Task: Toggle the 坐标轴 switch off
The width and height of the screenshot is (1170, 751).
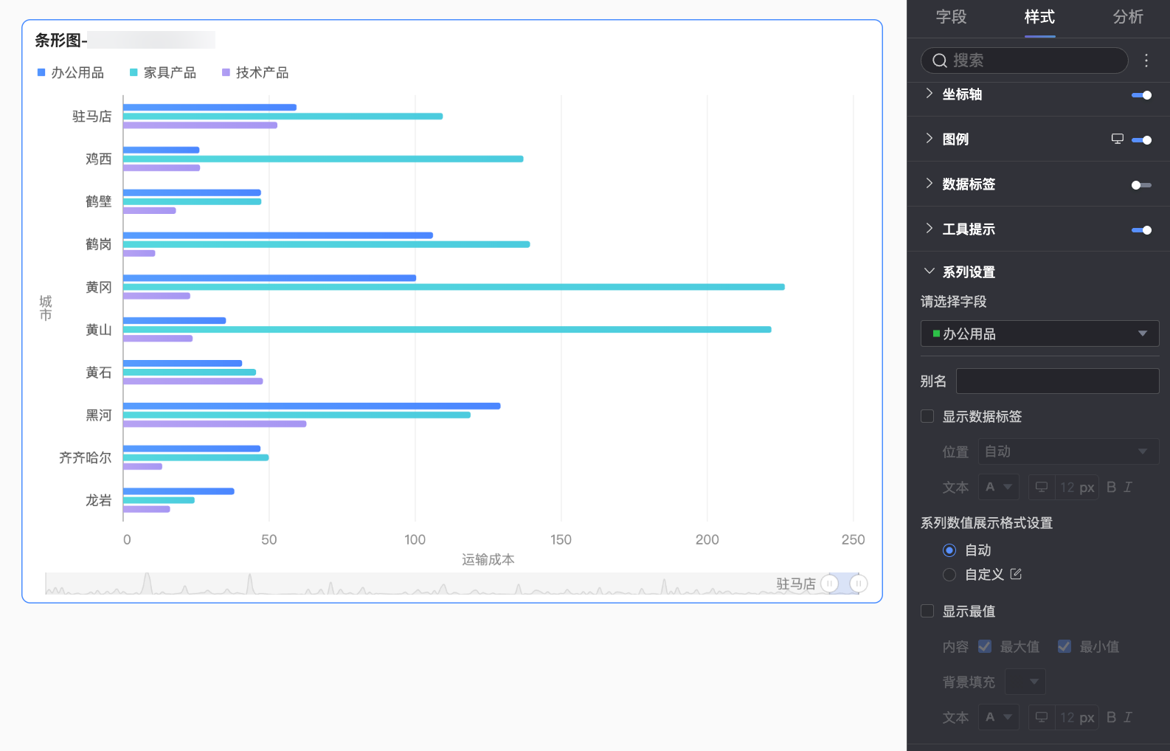Action: [1141, 95]
